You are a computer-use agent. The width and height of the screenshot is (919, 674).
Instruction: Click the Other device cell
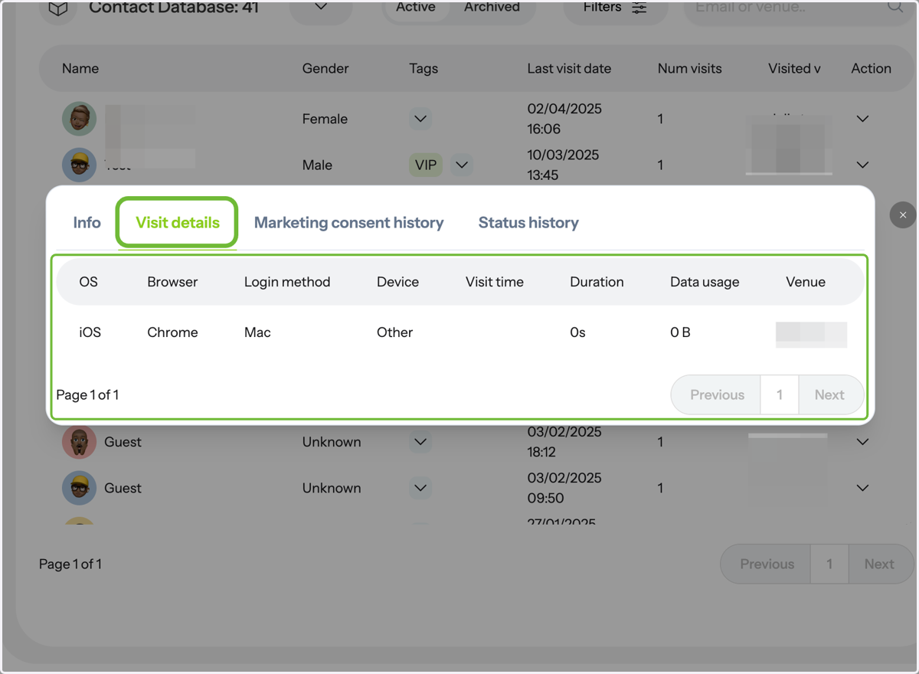point(394,332)
